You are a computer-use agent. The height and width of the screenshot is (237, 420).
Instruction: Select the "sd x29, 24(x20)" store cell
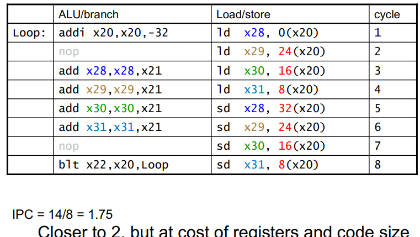click(x=272, y=127)
